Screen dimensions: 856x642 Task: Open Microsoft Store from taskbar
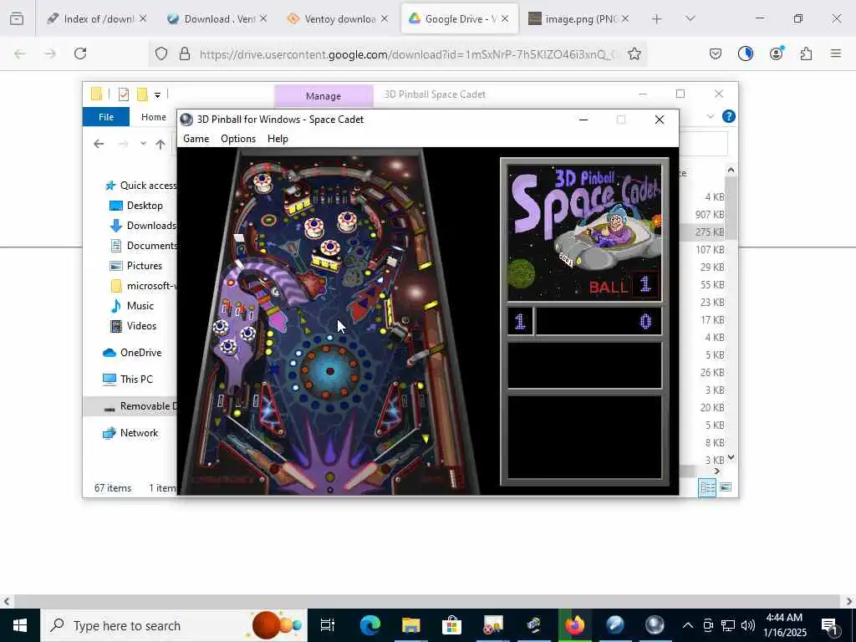451,625
